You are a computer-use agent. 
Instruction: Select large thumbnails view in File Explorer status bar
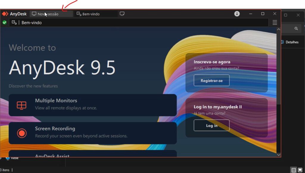pos(300,170)
